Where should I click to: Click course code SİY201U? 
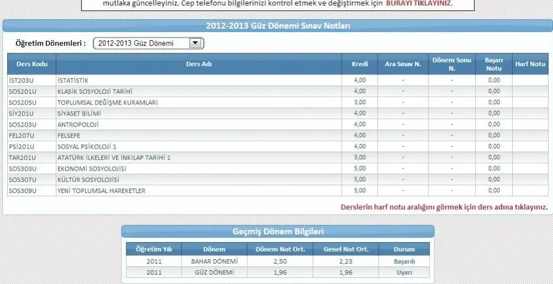[21, 113]
